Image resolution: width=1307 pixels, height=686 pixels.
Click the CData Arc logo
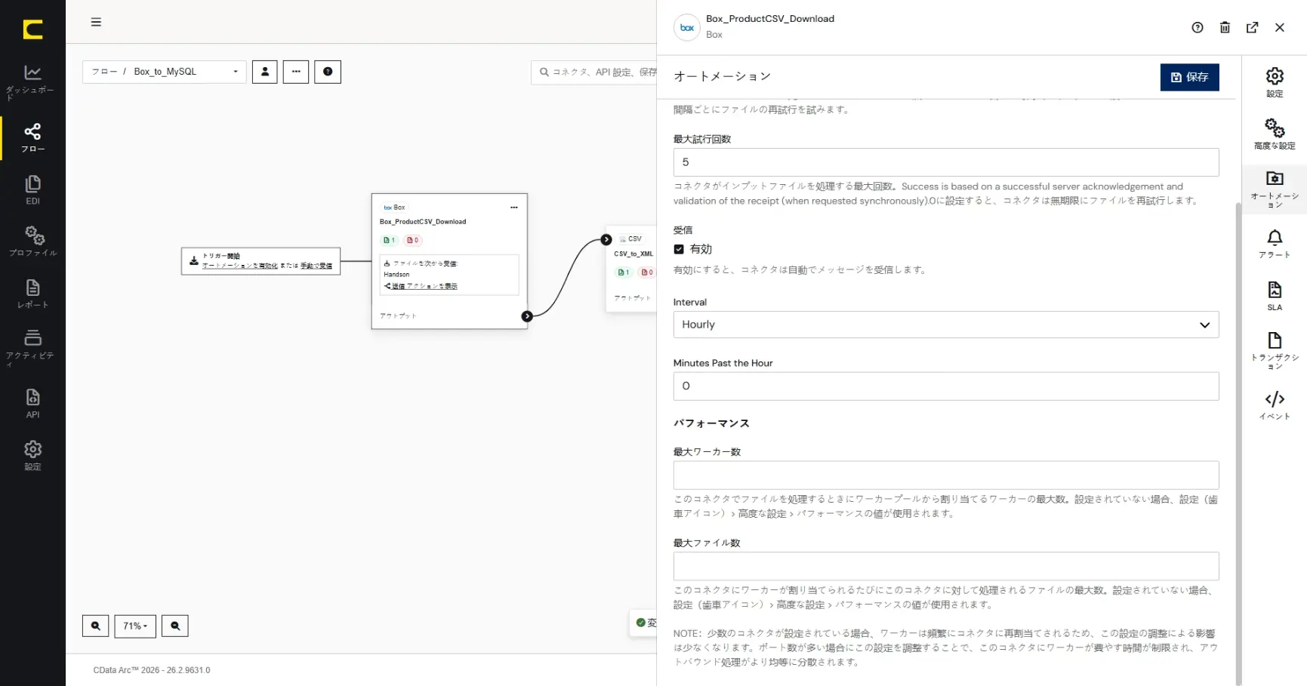tap(32, 29)
